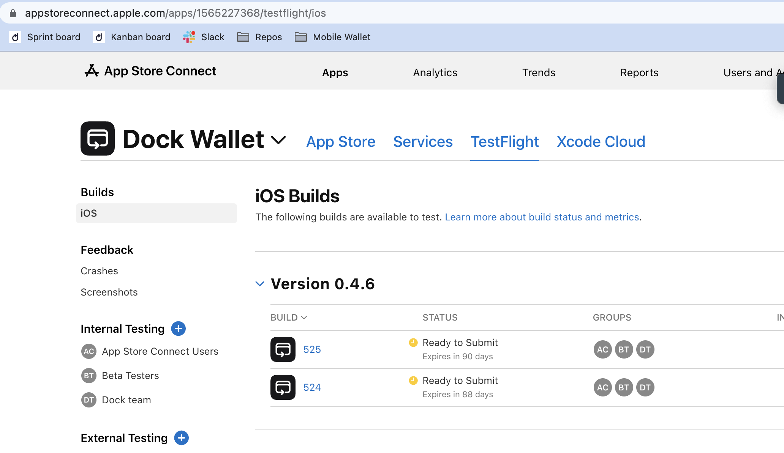
Task: Click the GROUPS column header
Action: pos(612,318)
